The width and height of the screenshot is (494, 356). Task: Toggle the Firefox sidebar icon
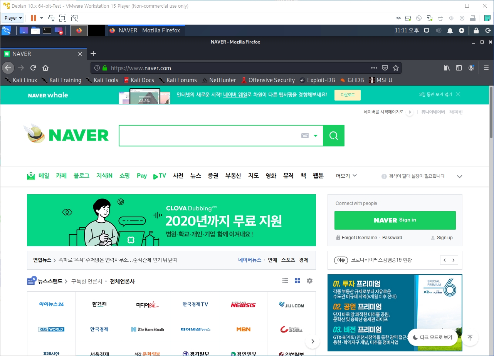(459, 68)
